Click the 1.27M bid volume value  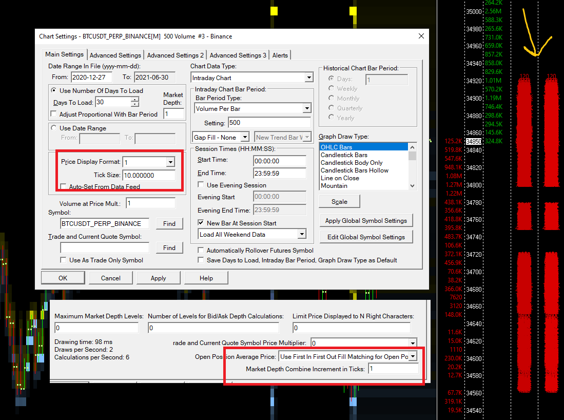[454, 185]
